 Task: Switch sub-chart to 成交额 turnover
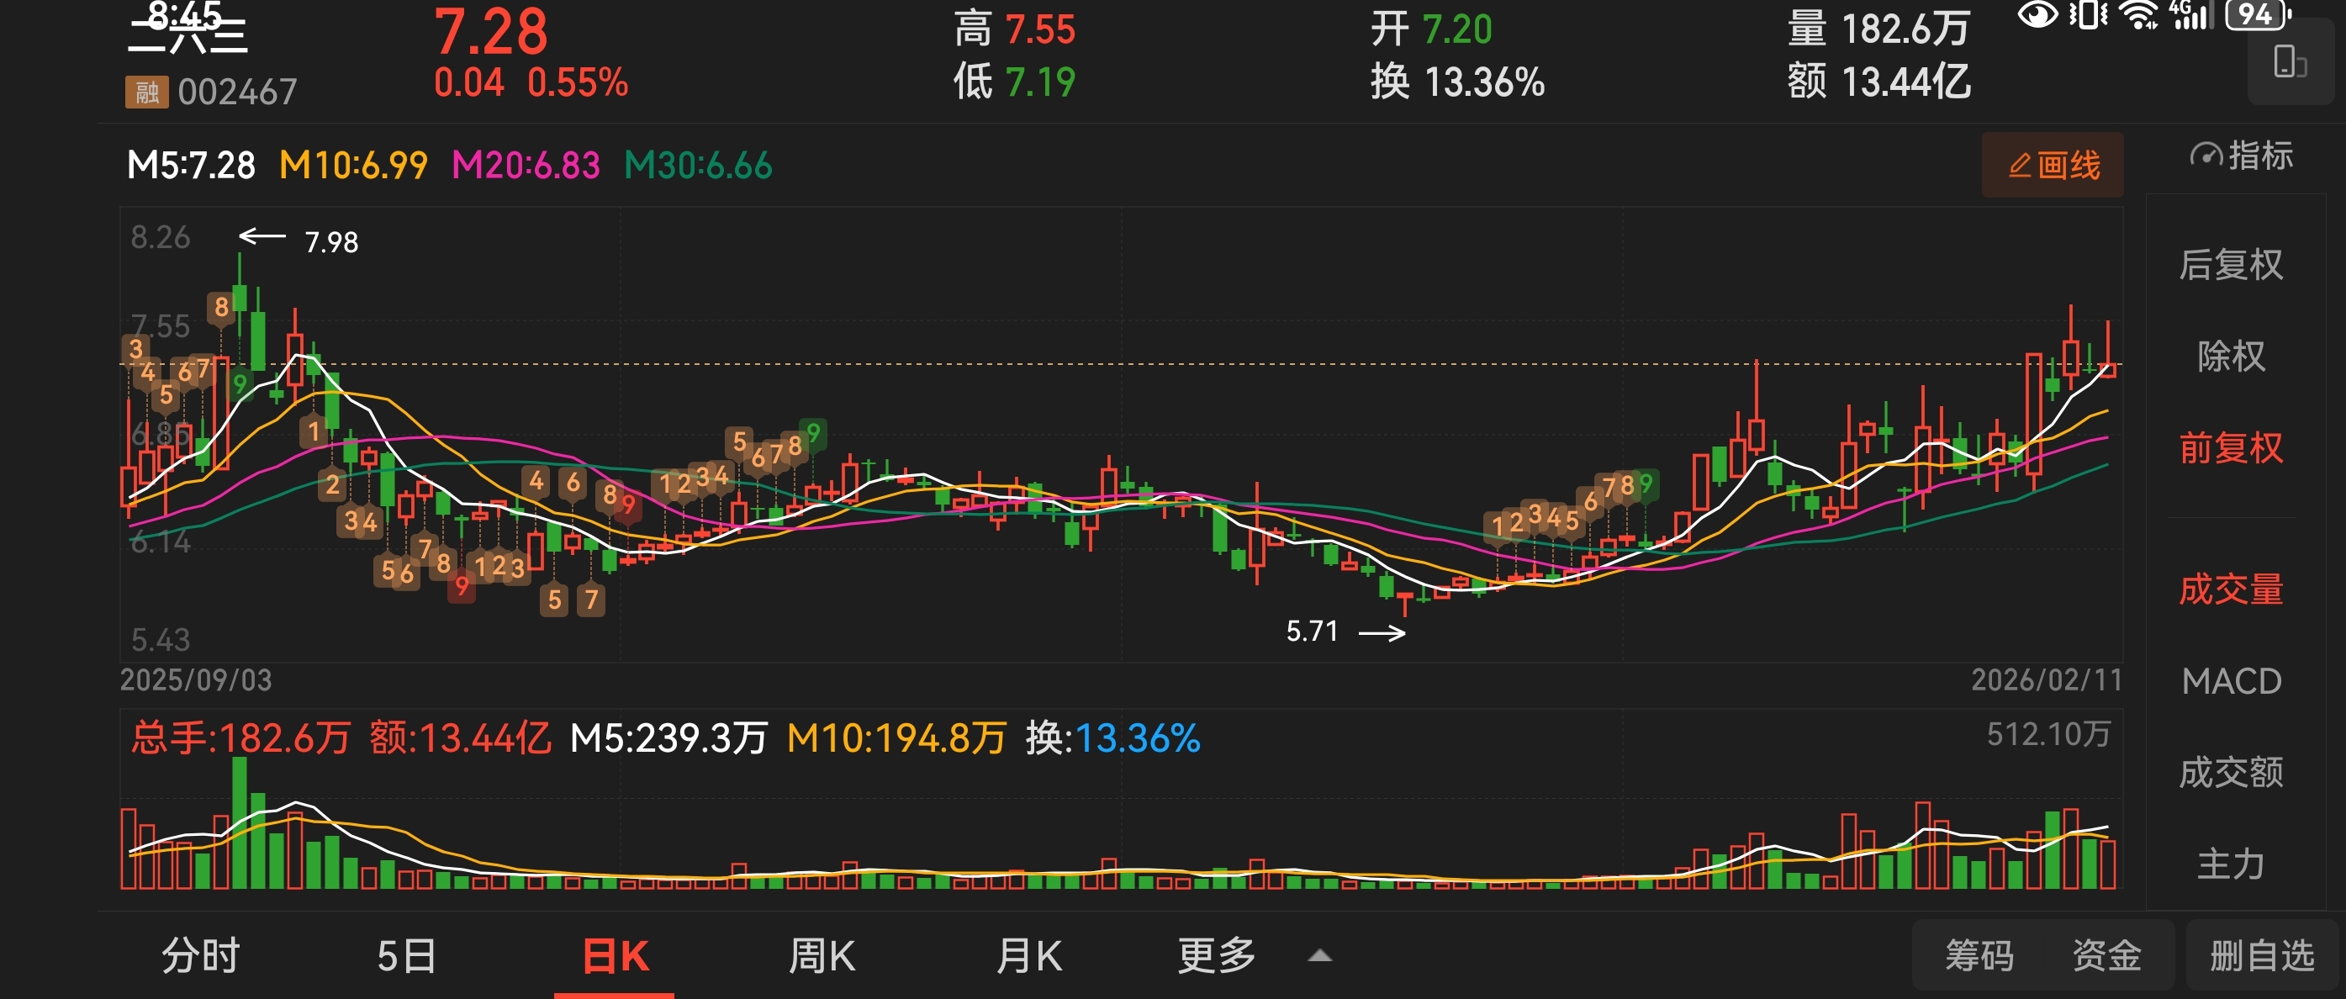coord(2230,772)
